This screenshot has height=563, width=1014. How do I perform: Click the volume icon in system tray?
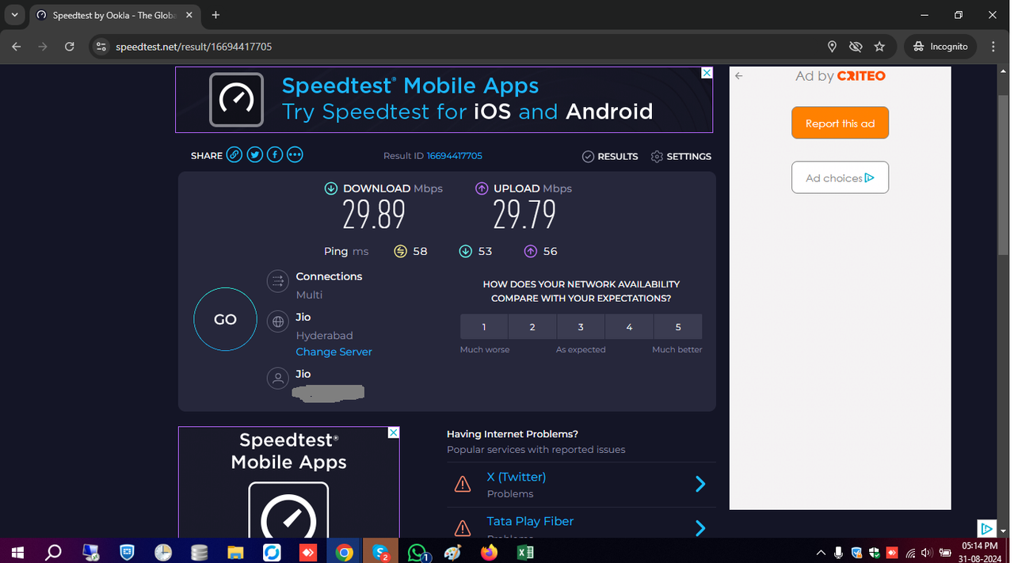(927, 553)
